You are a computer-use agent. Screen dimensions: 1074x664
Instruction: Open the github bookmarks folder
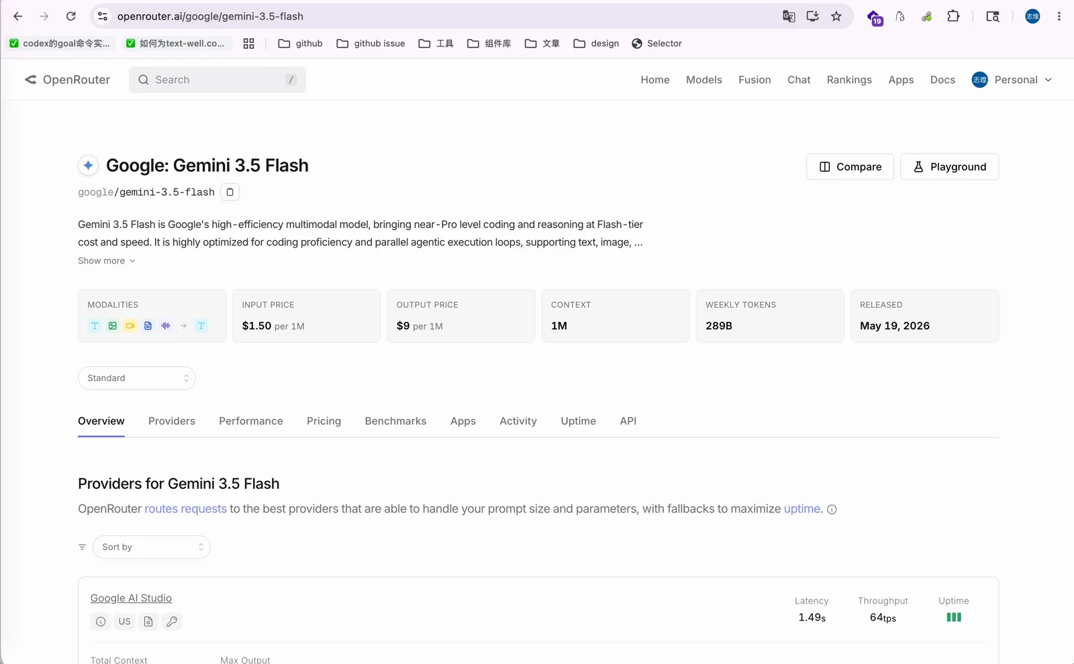coord(301,44)
